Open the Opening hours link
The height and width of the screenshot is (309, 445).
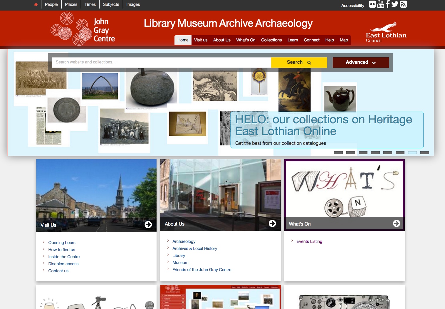coord(62,243)
